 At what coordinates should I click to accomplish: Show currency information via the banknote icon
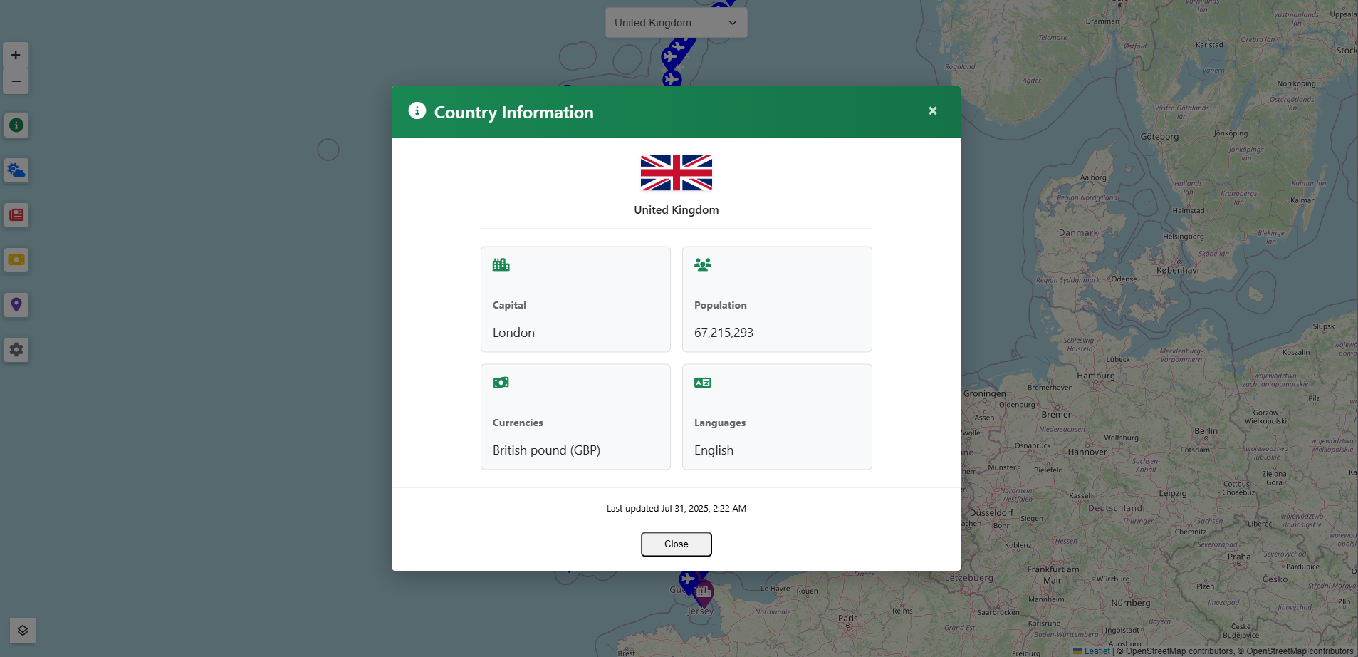coord(16,260)
